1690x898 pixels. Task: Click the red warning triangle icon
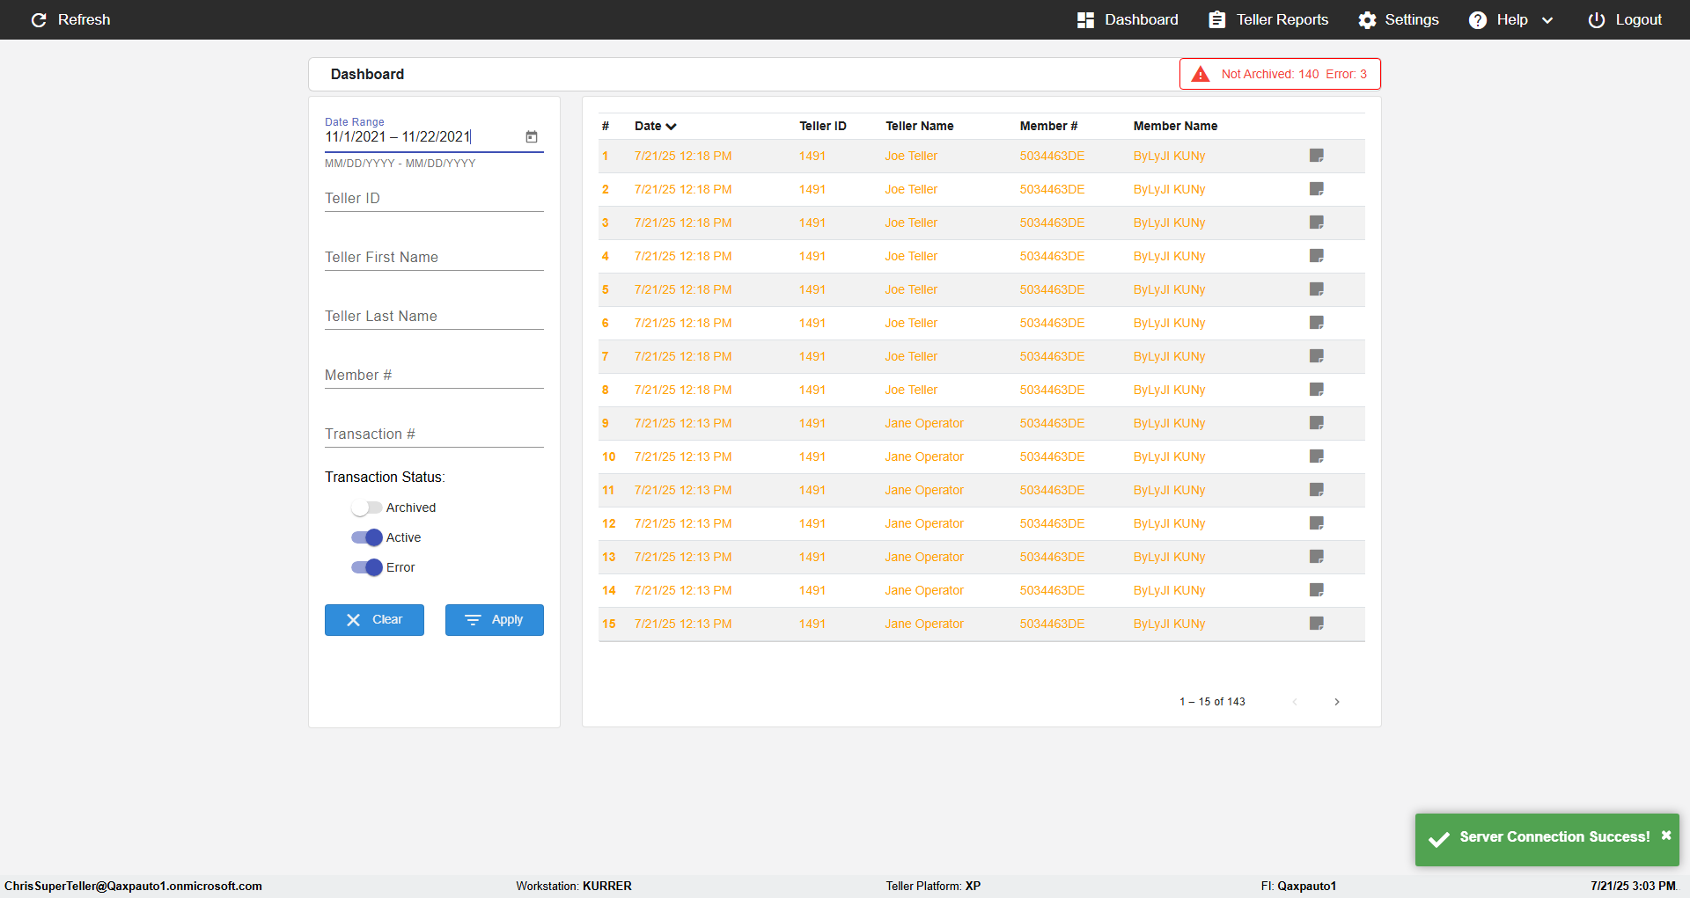(x=1201, y=74)
